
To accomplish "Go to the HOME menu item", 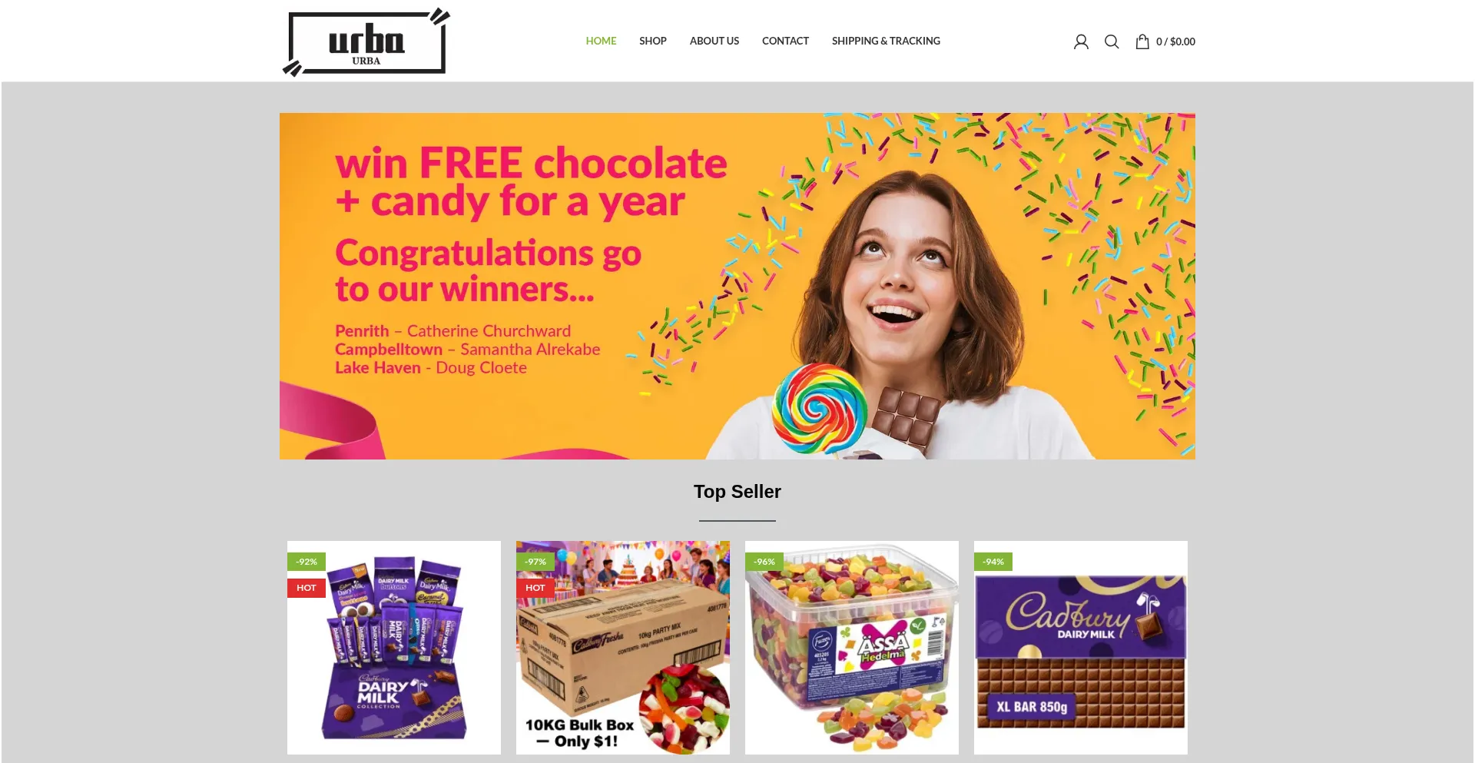I will pos(601,41).
